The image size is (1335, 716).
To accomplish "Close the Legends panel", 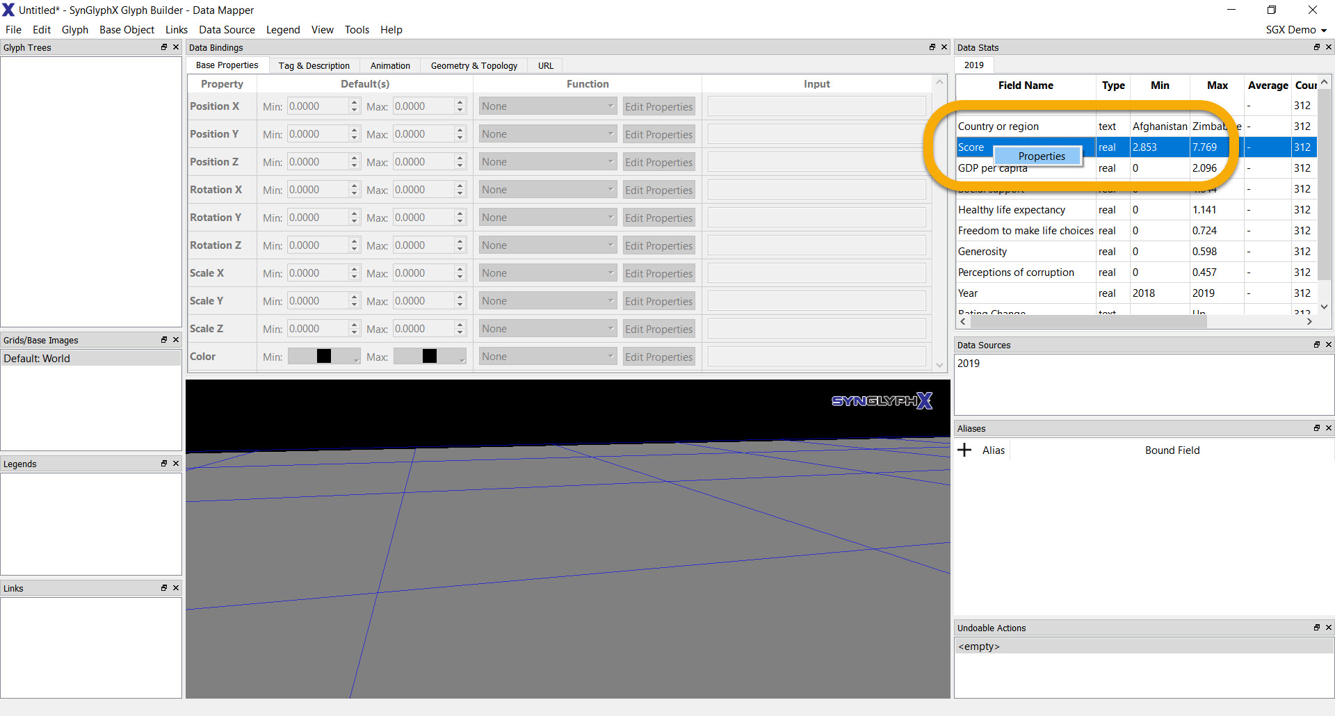I will (x=176, y=464).
